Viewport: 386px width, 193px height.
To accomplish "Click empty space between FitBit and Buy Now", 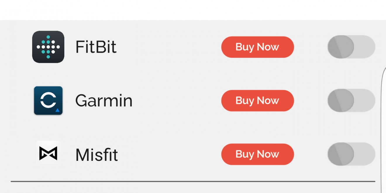I will [x=168, y=47].
